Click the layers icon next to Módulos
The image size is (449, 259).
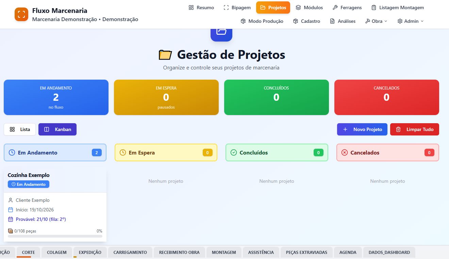point(298,7)
